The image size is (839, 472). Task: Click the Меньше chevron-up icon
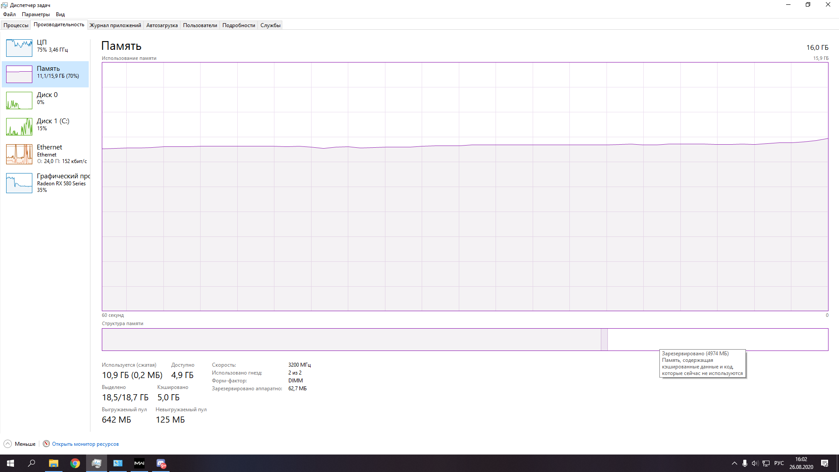click(8, 444)
